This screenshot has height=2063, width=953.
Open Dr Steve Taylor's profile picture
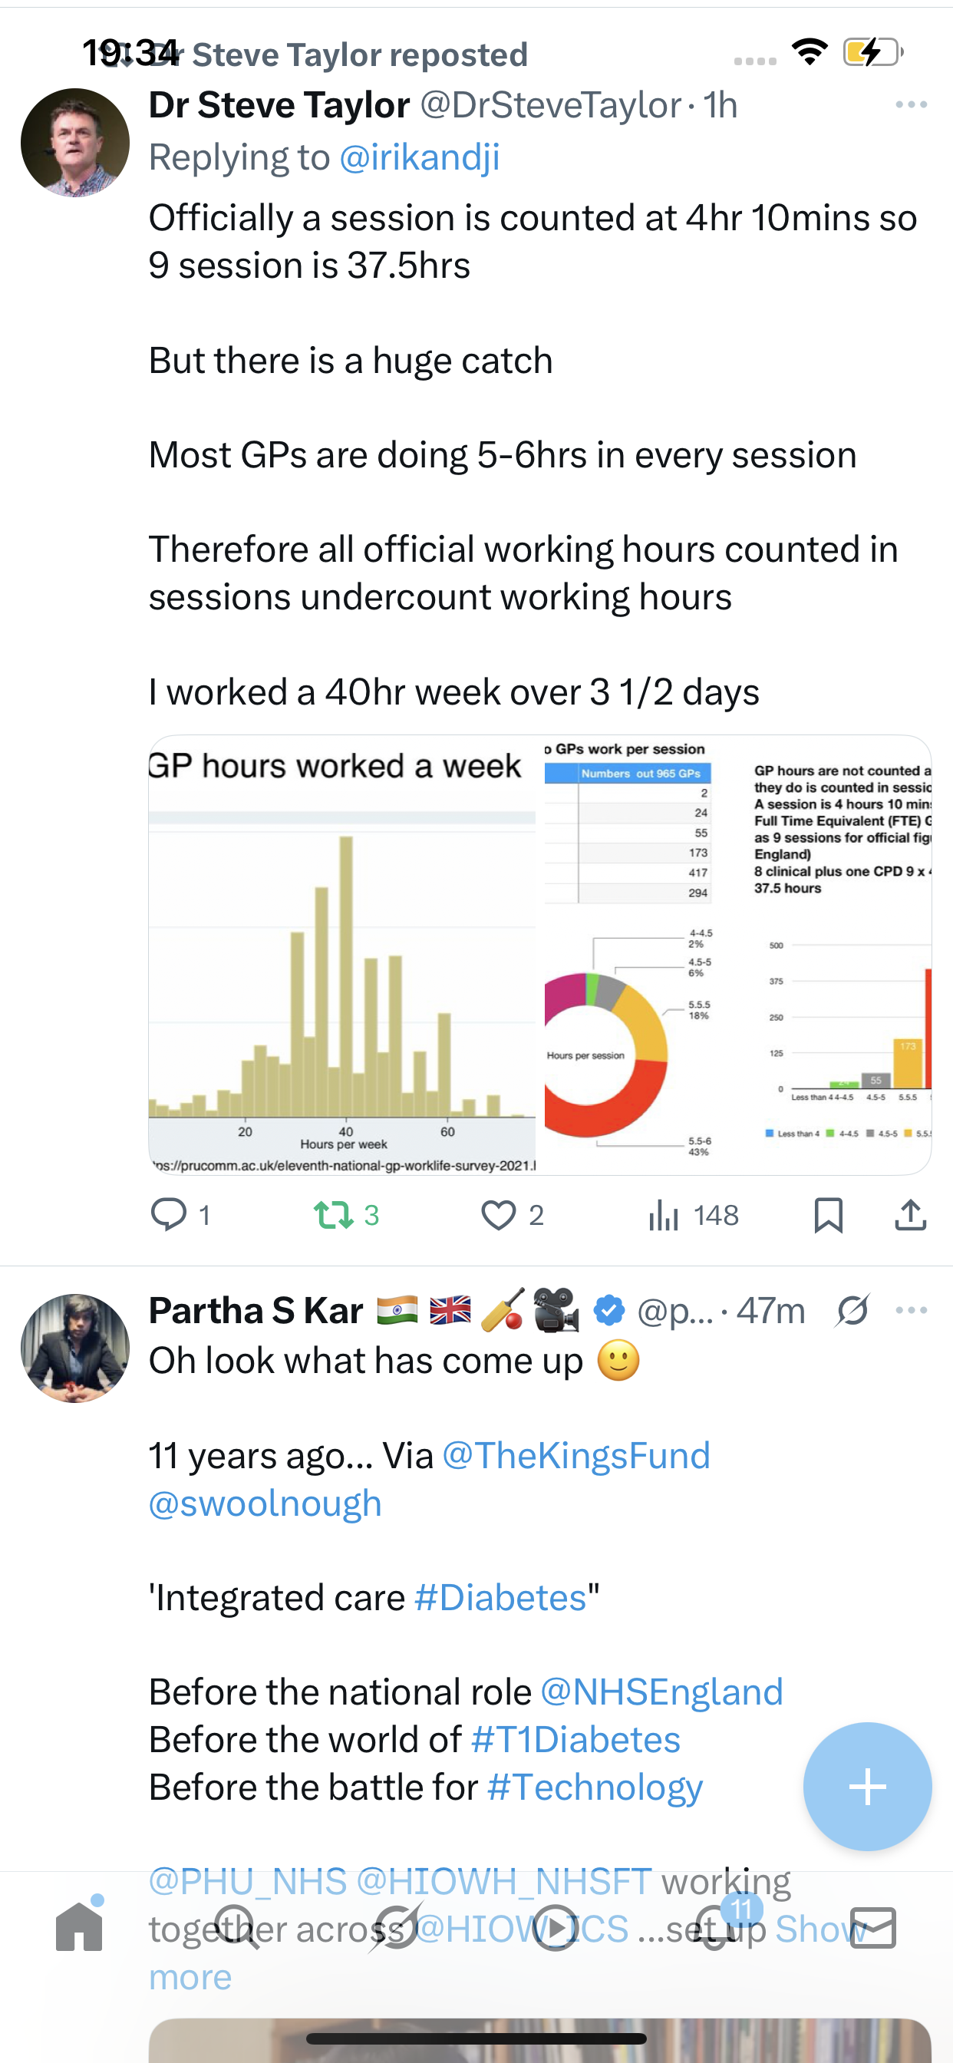tap(74, 143)
